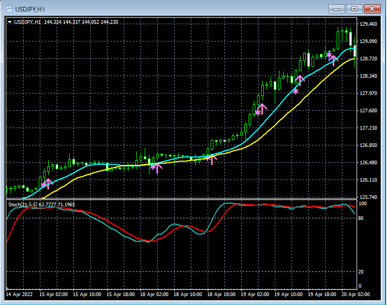Click the 19 Apr 02:00 time label
The width and height of the screenshot is (387, 305).
[255, 295]
